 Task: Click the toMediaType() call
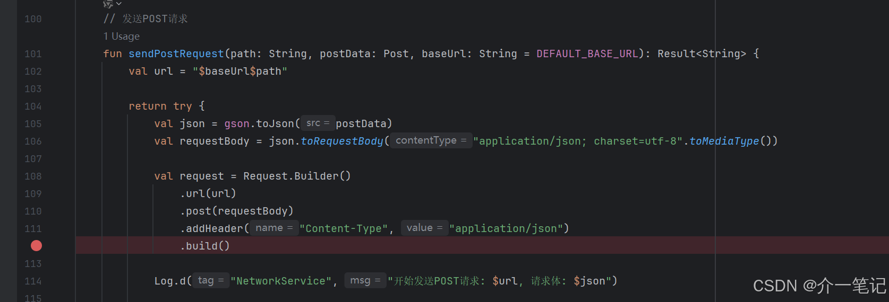[731, 141]
